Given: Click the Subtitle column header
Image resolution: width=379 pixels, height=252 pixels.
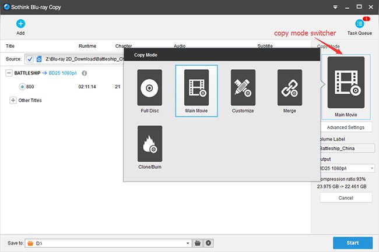Looking at the screenshot, I should [265, 46].
